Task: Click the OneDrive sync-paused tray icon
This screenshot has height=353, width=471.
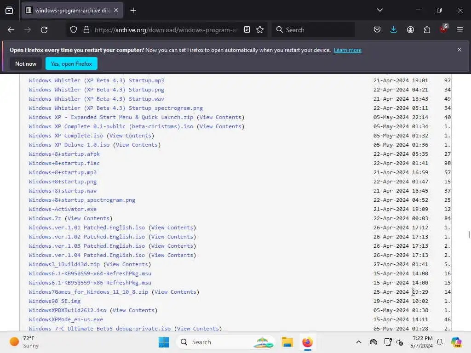Action: (x=373, y=342)
